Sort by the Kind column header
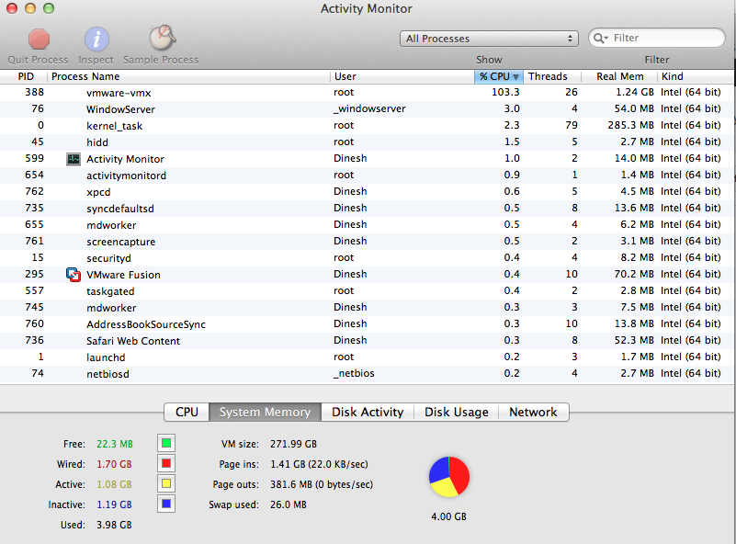Screen dimensions: 736x544 pos(696,76)
